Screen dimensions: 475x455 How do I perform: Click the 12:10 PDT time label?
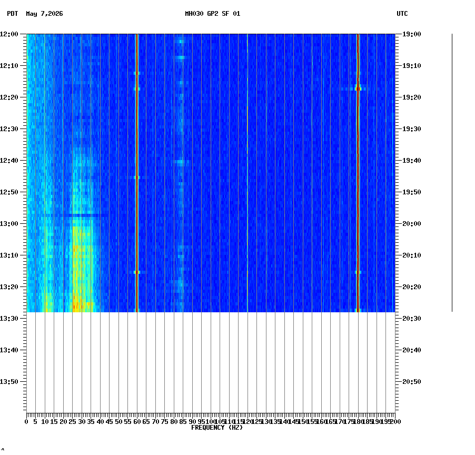(9, 66)
